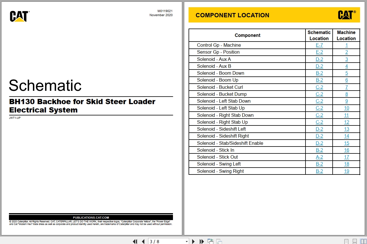Open machine location link 3
This screenshot has height=244, width=367.
pyautogui.click(x=346, y=59)
